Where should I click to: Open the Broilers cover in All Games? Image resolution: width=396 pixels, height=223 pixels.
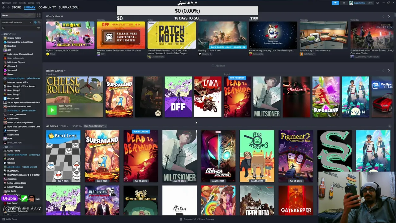pyautogui.click(x=63, y=156)
